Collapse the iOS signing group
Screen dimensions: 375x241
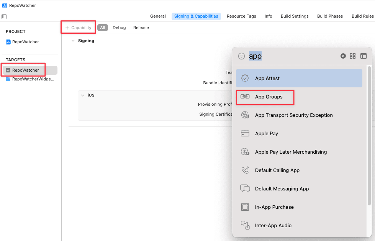[82, 95]
